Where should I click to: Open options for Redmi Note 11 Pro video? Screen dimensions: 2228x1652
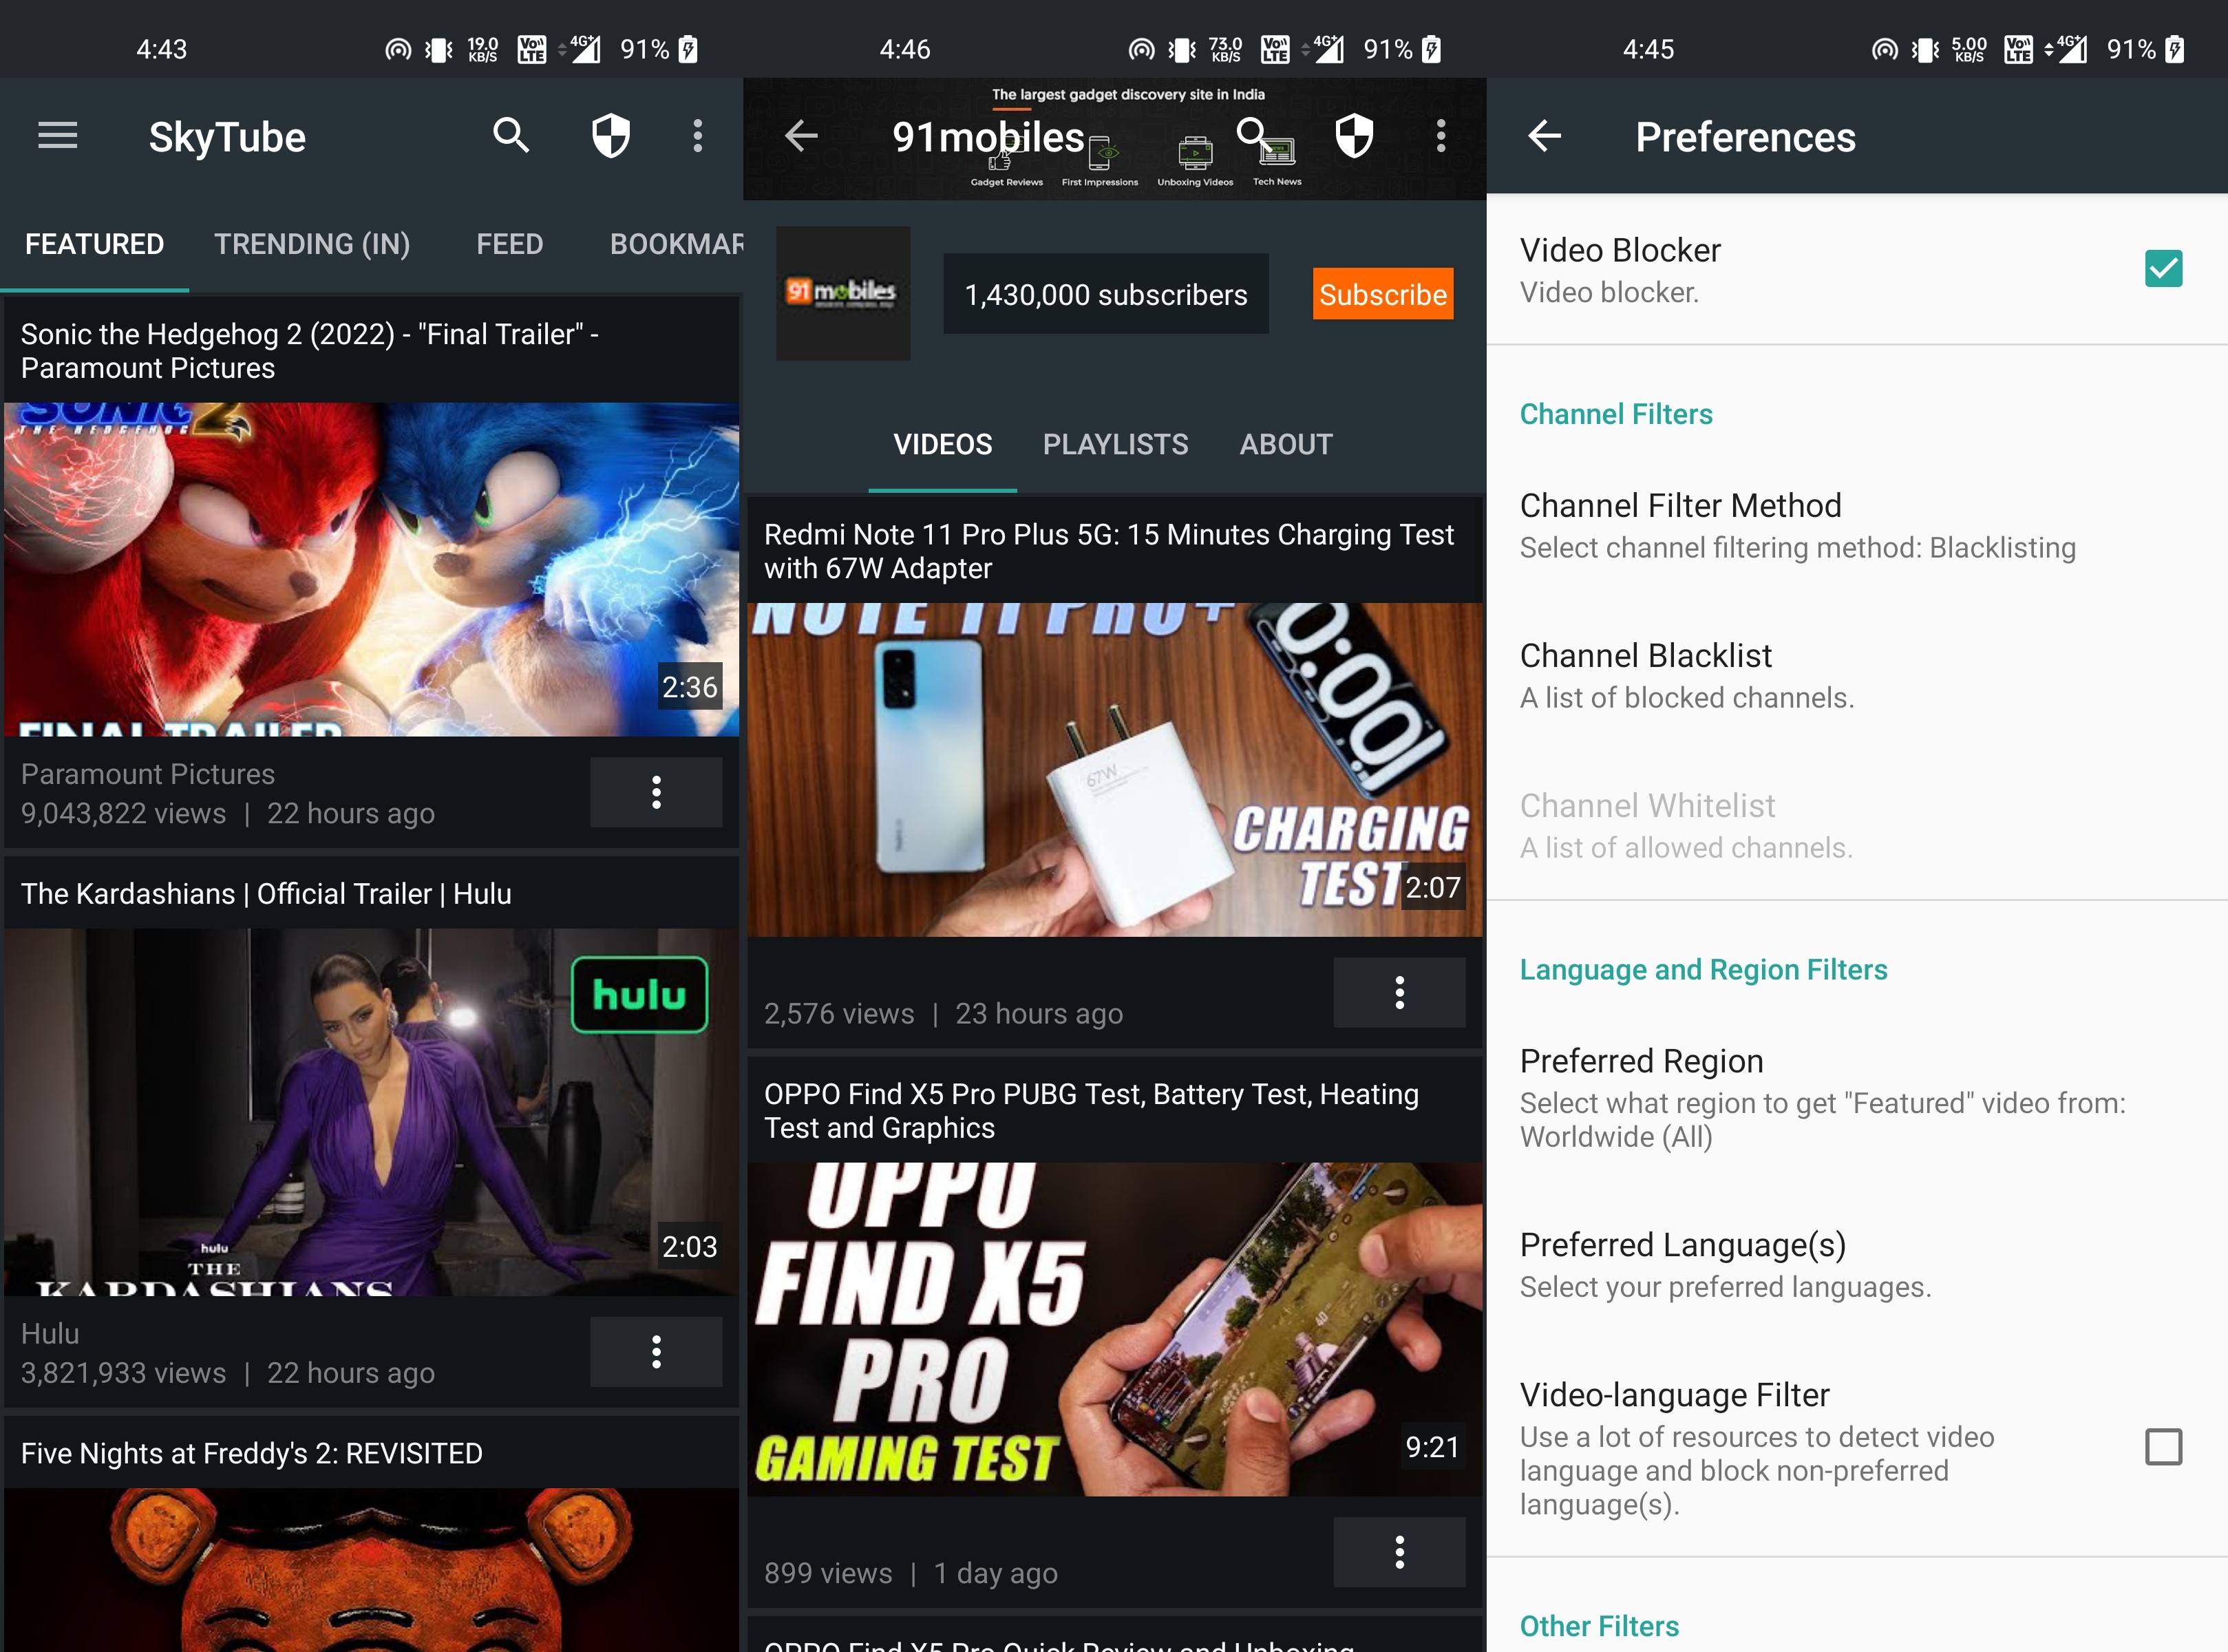coord(1399,992)
